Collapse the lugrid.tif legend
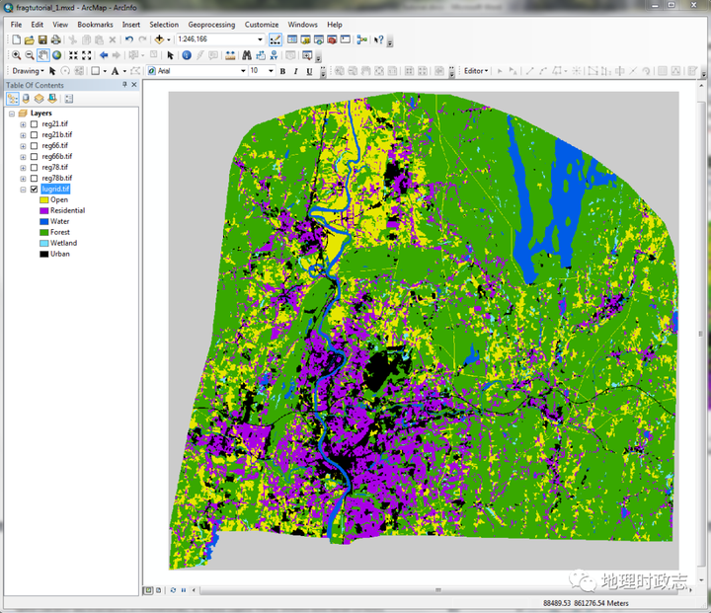Screen dimensions: 711x613 [x=23, y=189]
